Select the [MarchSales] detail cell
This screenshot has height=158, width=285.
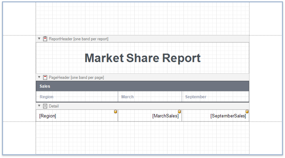click(x=150, y=116)
